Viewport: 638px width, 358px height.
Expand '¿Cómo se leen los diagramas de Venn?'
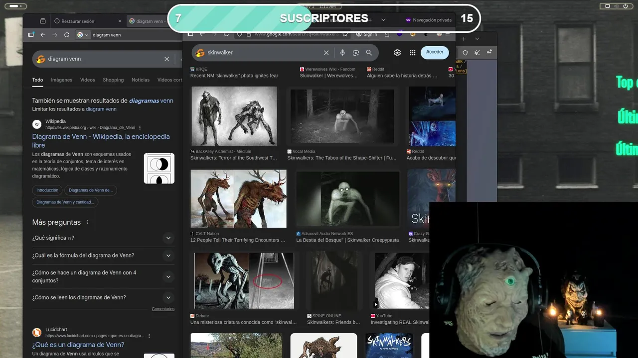103,297
